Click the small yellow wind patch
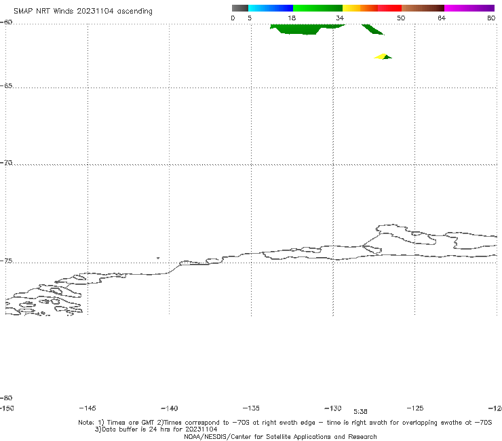The width and height of the screenshot is (502, 441). [x=381, y=57]
